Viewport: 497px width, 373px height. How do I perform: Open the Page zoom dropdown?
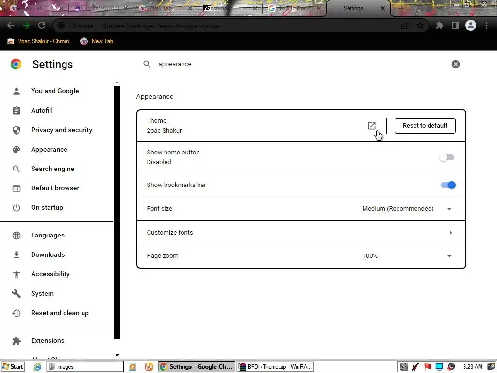pos(407,256)
